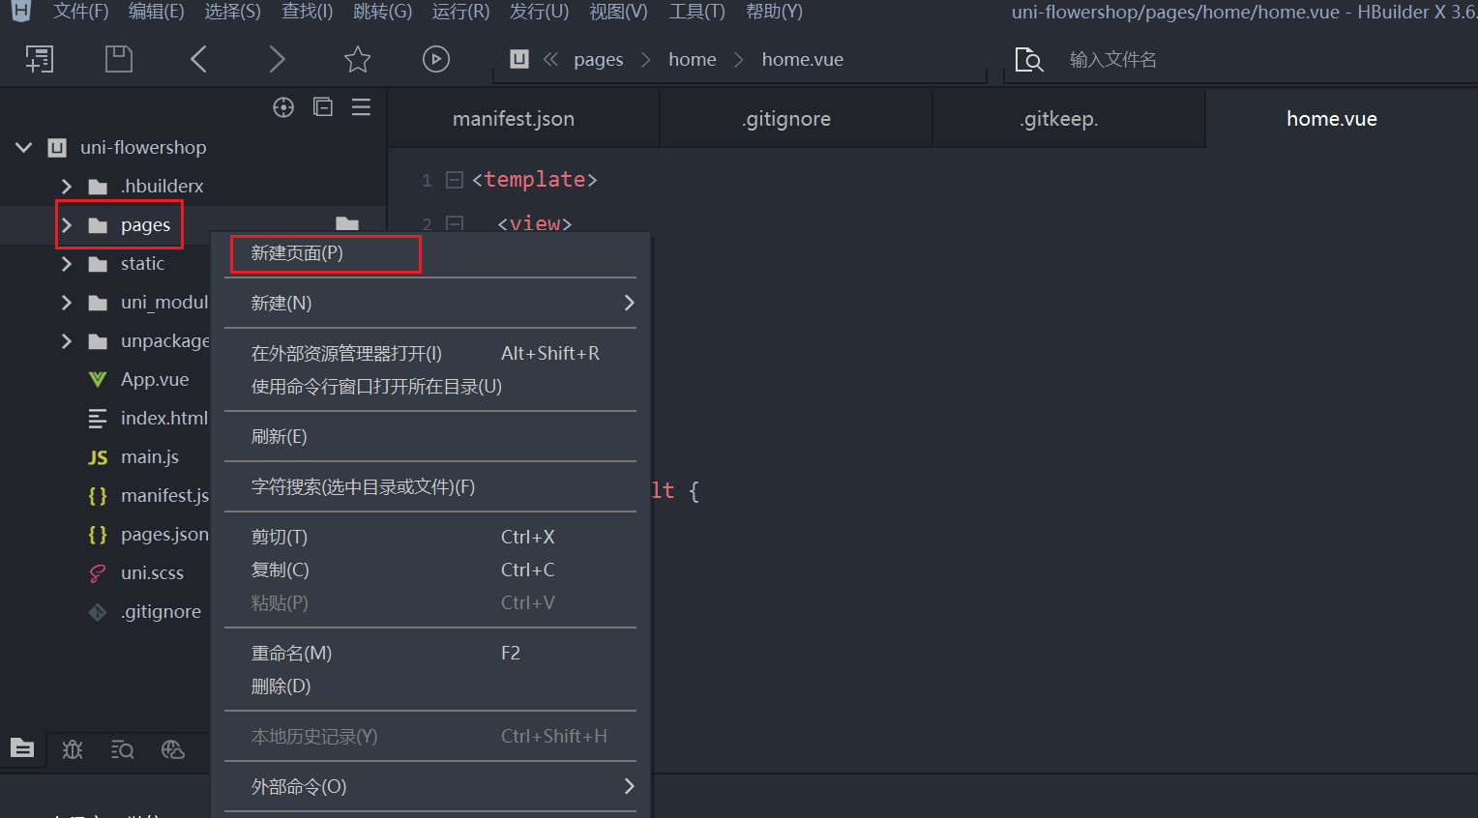The height and width of the screenshot is (818, 1478).
Task: Choose 重命名(M) in context menu
Action: point(430,653)
